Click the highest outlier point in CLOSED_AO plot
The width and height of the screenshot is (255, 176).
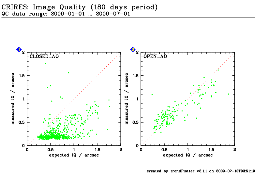pyautogui.click(x=45, y=64)
